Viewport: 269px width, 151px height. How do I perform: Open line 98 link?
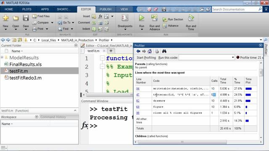coord(138,113)
